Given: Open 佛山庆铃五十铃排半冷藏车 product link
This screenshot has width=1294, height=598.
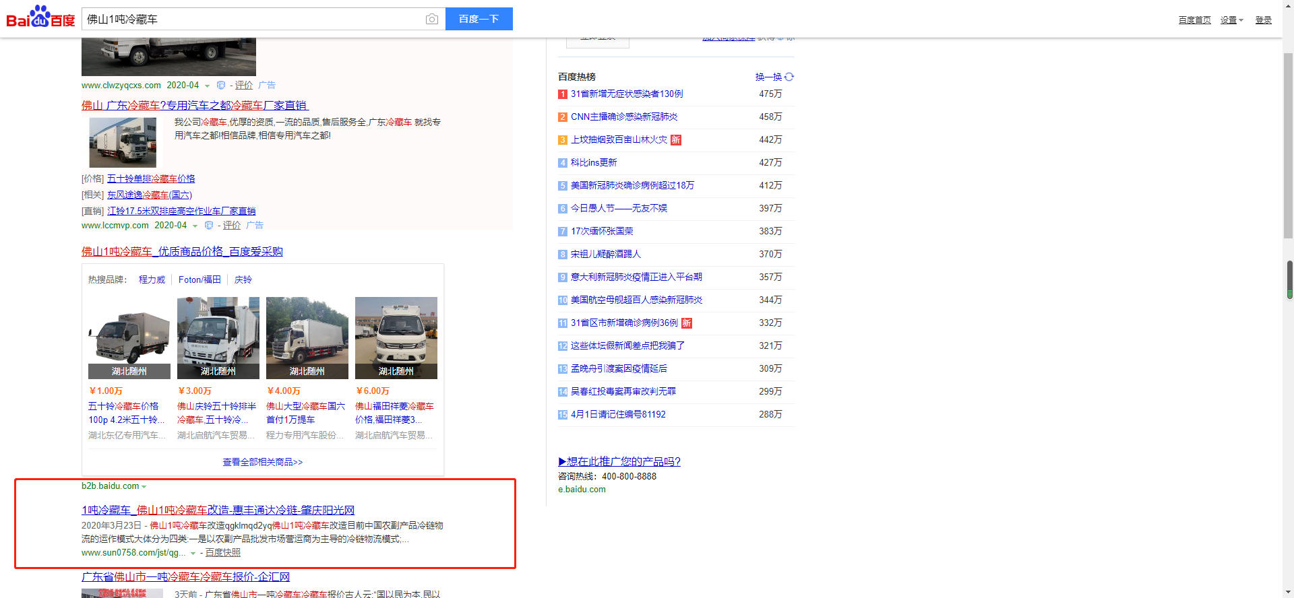Looking at the screenshot, I should [216, 413].
